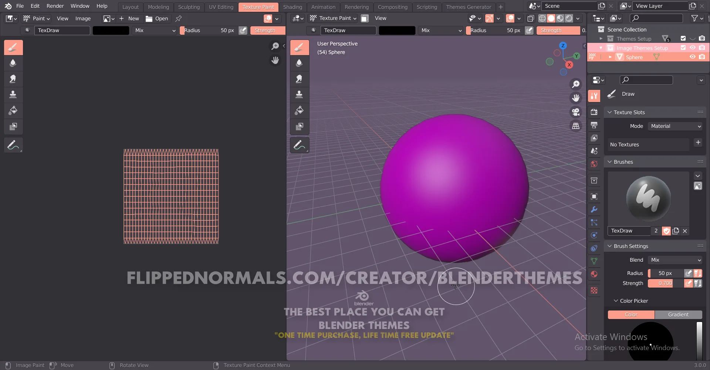
Task: Open the Render menu
Action: coord(55,6)
